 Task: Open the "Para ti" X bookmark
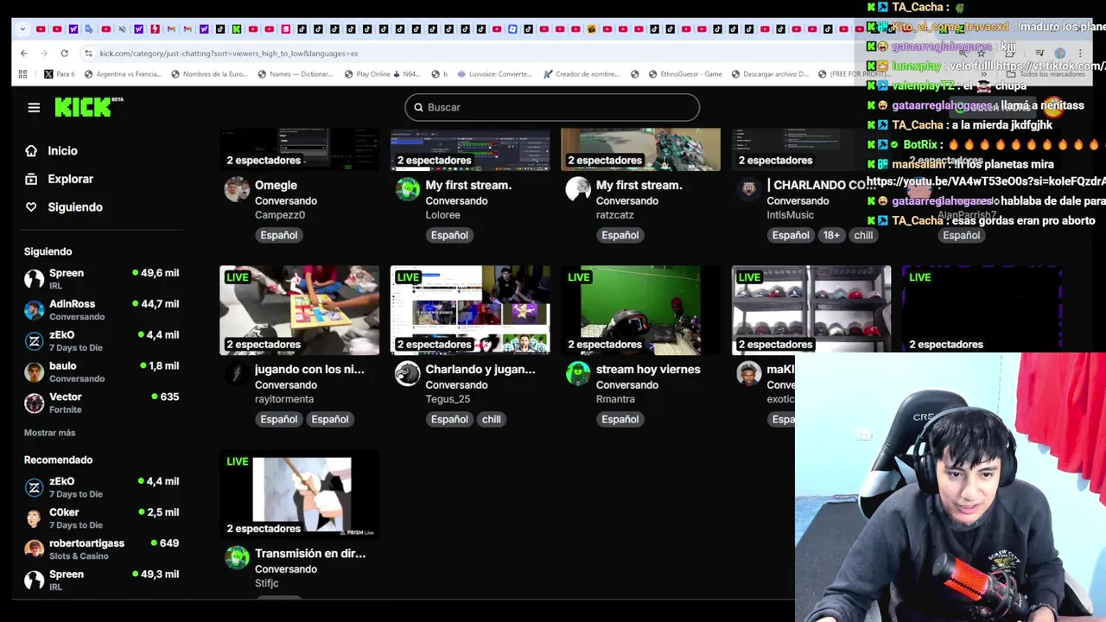click(x=60, y=73)
